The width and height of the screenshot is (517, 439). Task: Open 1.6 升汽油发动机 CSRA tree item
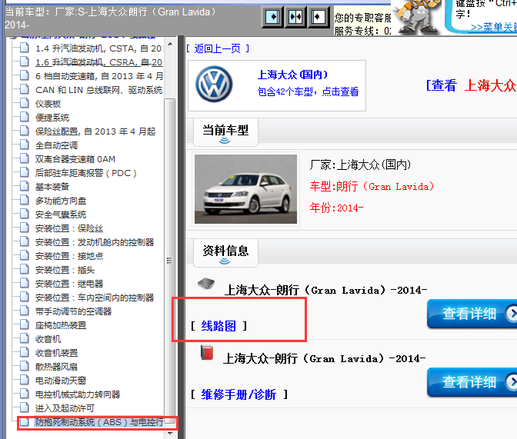[x=99, y=62]
